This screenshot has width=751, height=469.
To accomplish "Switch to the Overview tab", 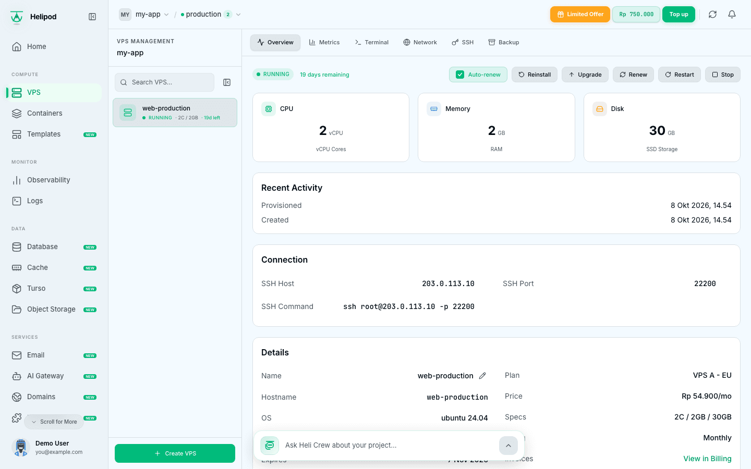I will (x=275, y=42).
